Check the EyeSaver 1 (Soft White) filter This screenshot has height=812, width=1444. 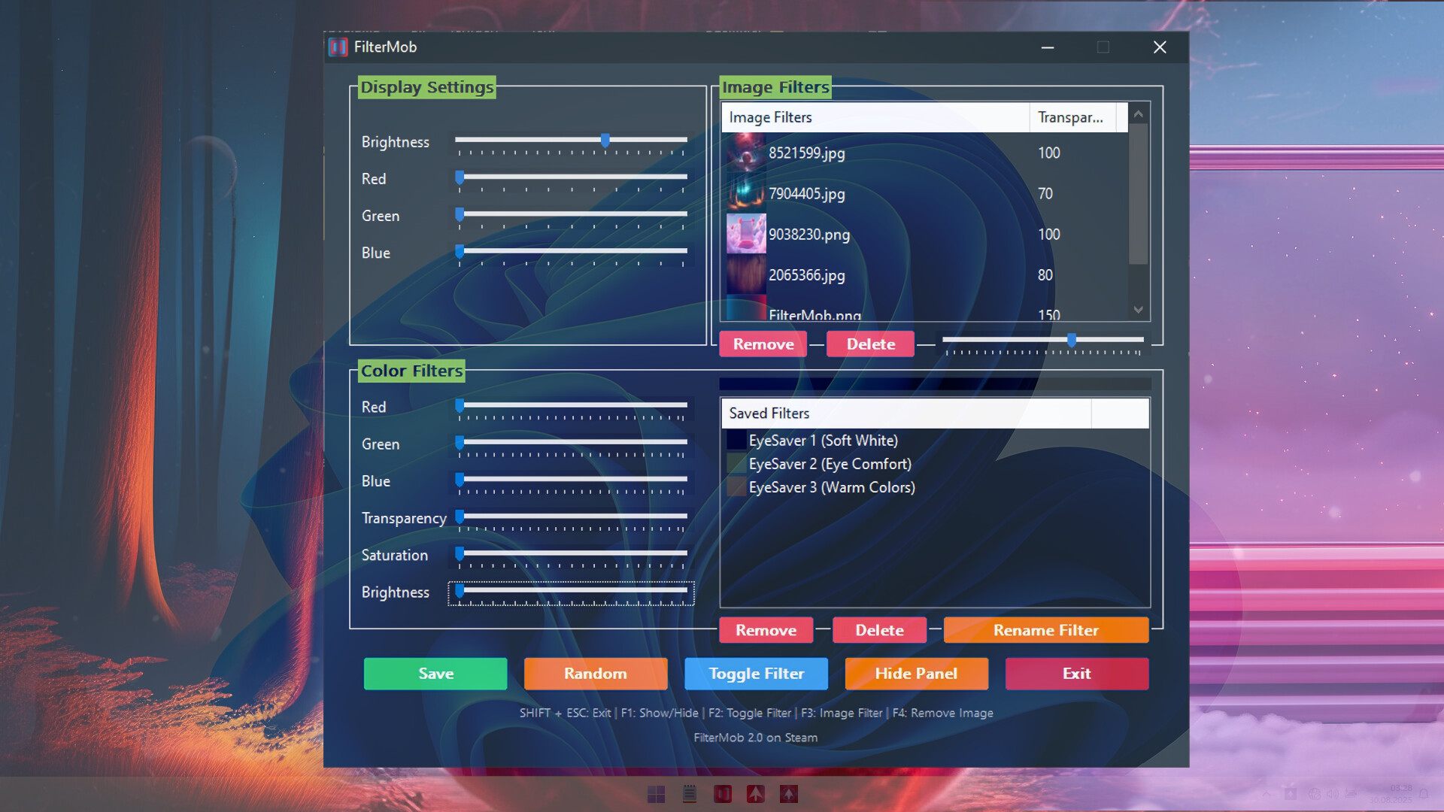[x=734, y=440]
